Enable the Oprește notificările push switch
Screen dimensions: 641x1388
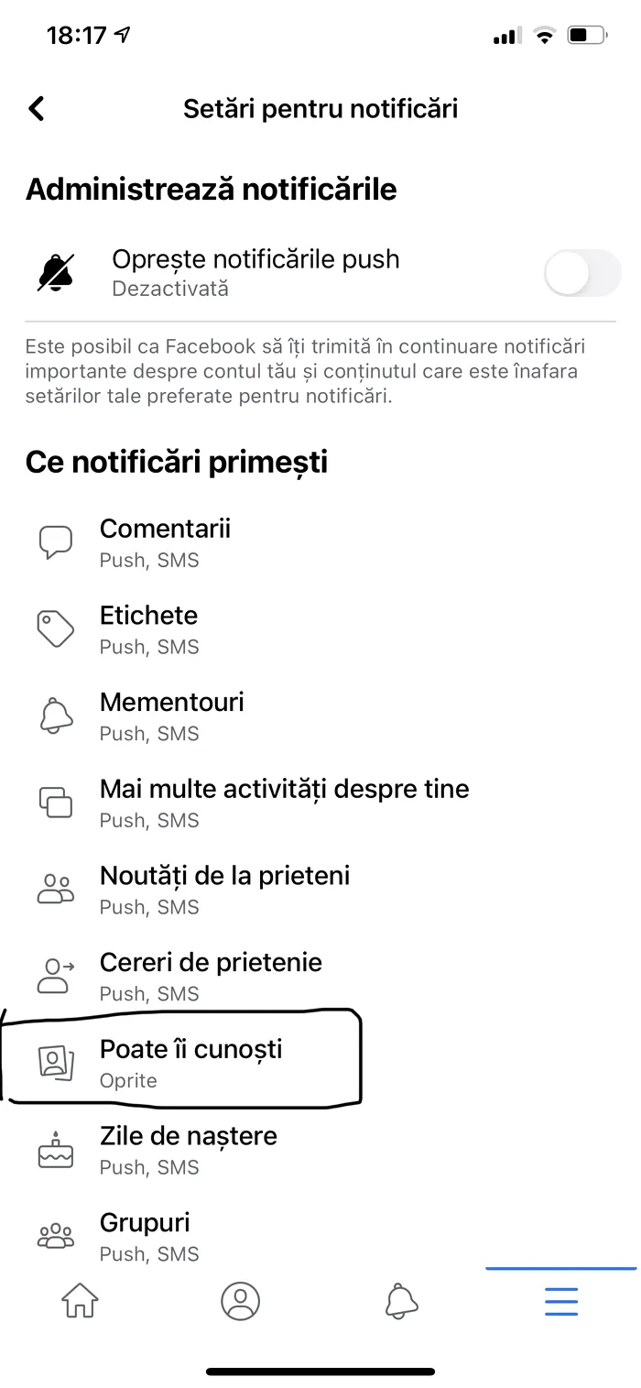click(x=581, y=272)
